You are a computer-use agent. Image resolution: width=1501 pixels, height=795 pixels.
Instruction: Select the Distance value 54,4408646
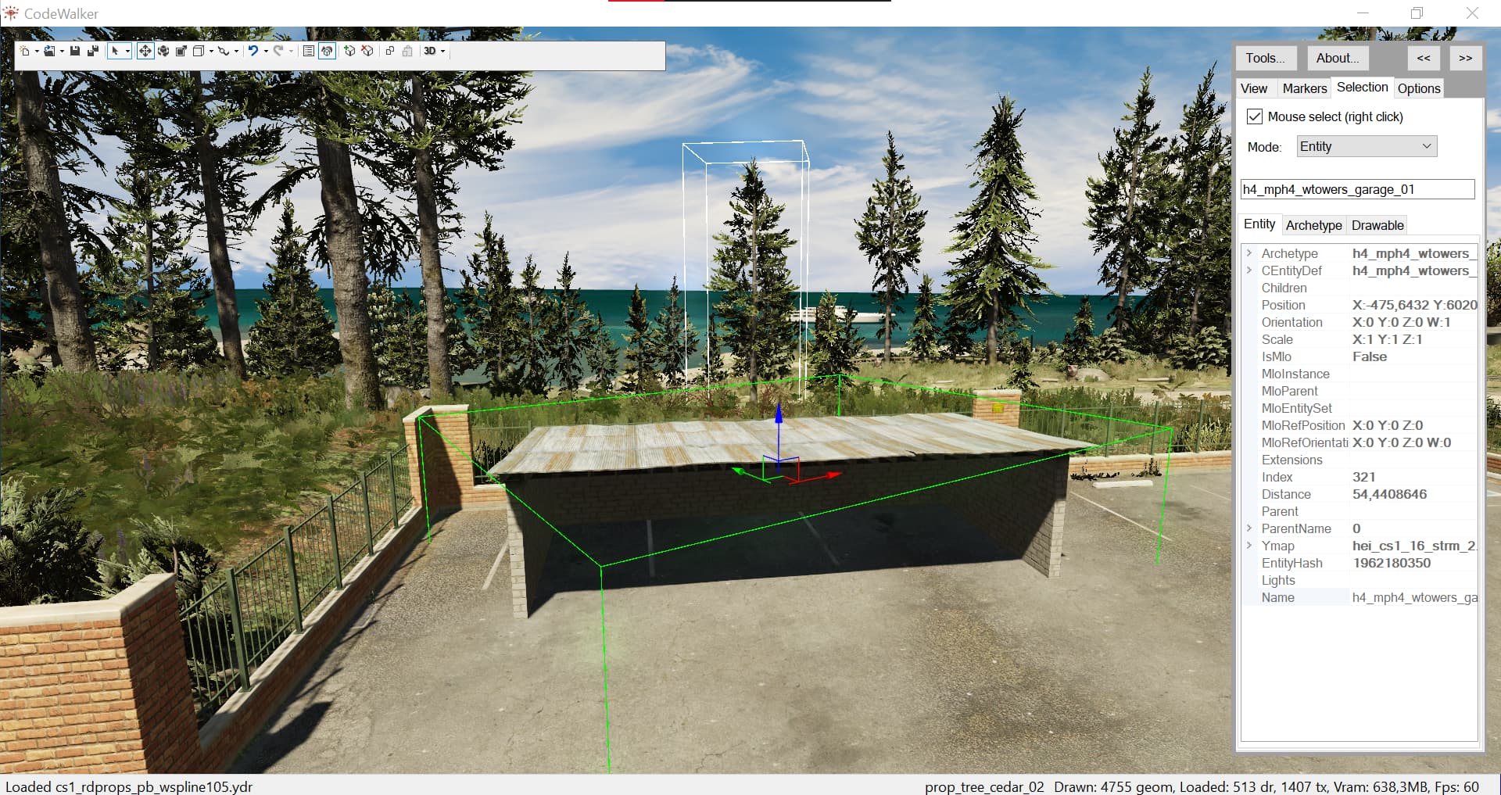[x=1389, y=494]
